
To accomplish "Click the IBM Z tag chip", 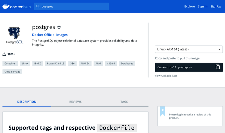I will coord(38,63).
